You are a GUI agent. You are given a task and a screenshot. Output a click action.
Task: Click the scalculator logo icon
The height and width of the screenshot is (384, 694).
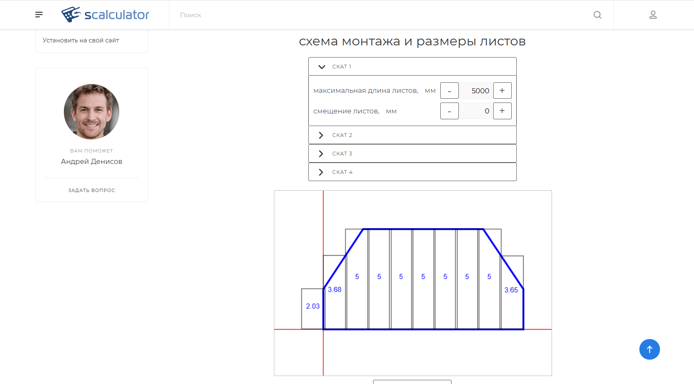[x=71, y=14]
